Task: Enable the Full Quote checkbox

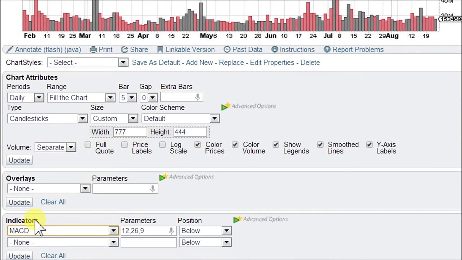Action: (88, 145)
